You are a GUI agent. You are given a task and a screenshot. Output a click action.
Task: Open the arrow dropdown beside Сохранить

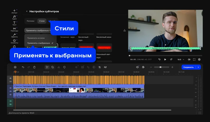coord(199,67)
